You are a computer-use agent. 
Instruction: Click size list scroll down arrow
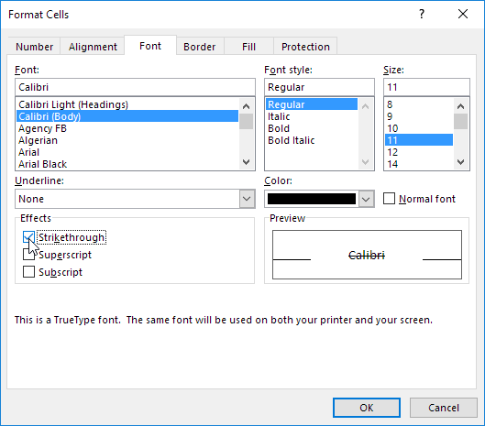[x=460, y=162]
